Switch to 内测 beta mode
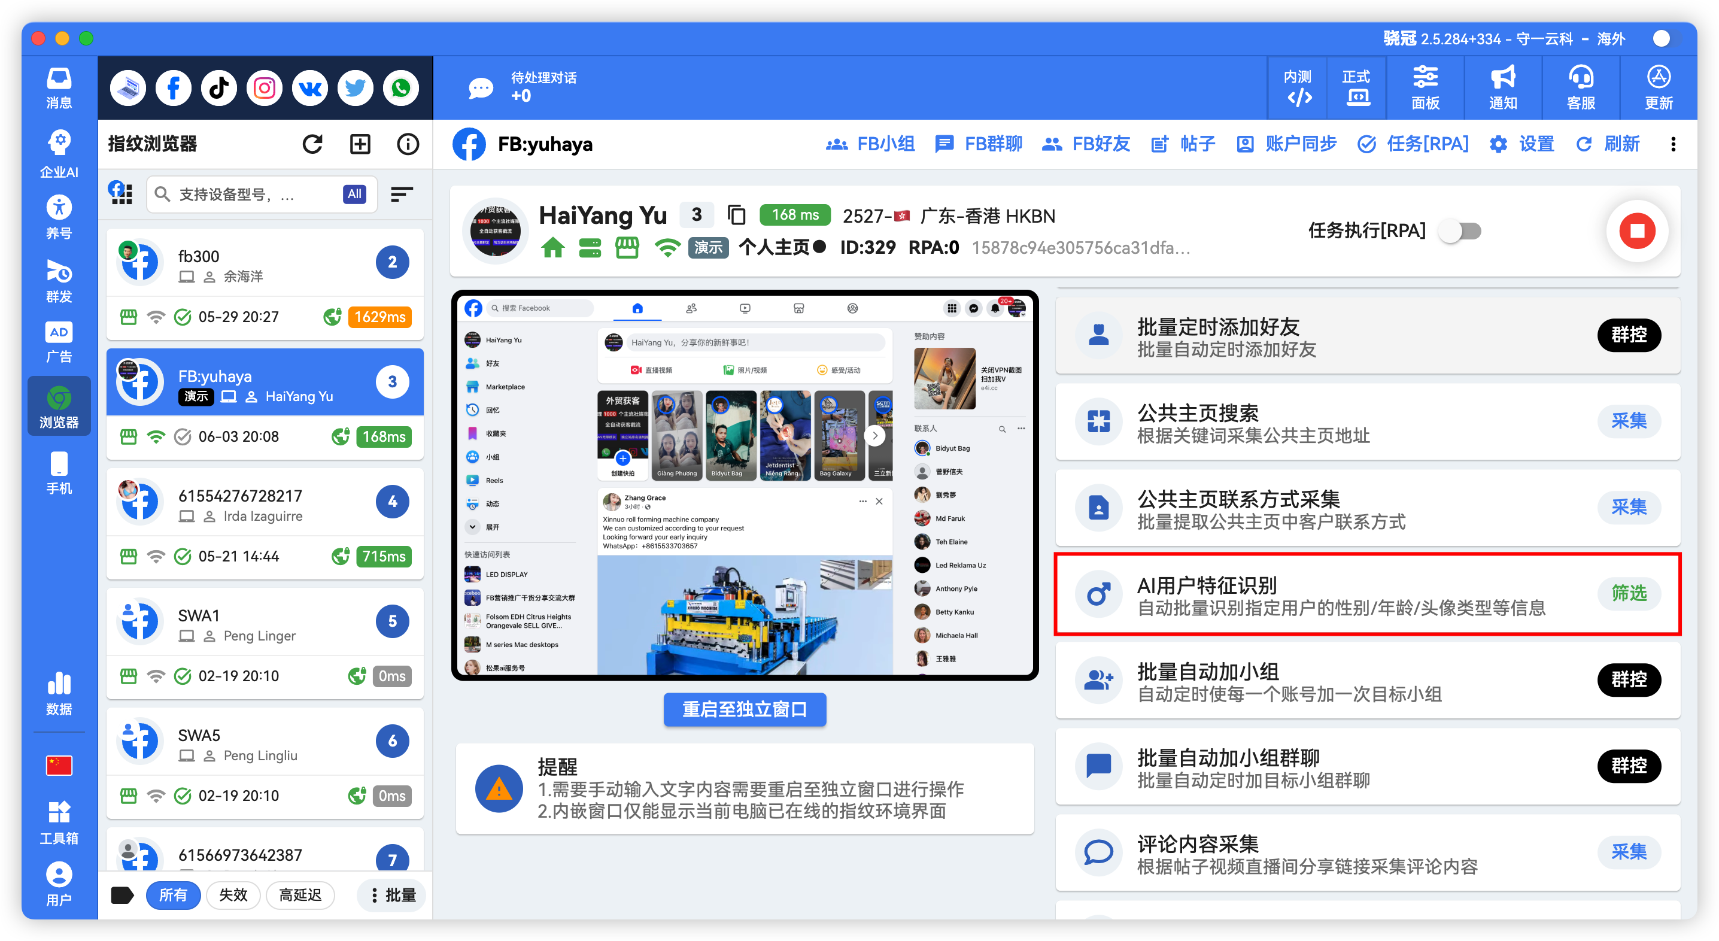 coord(1297,87)
